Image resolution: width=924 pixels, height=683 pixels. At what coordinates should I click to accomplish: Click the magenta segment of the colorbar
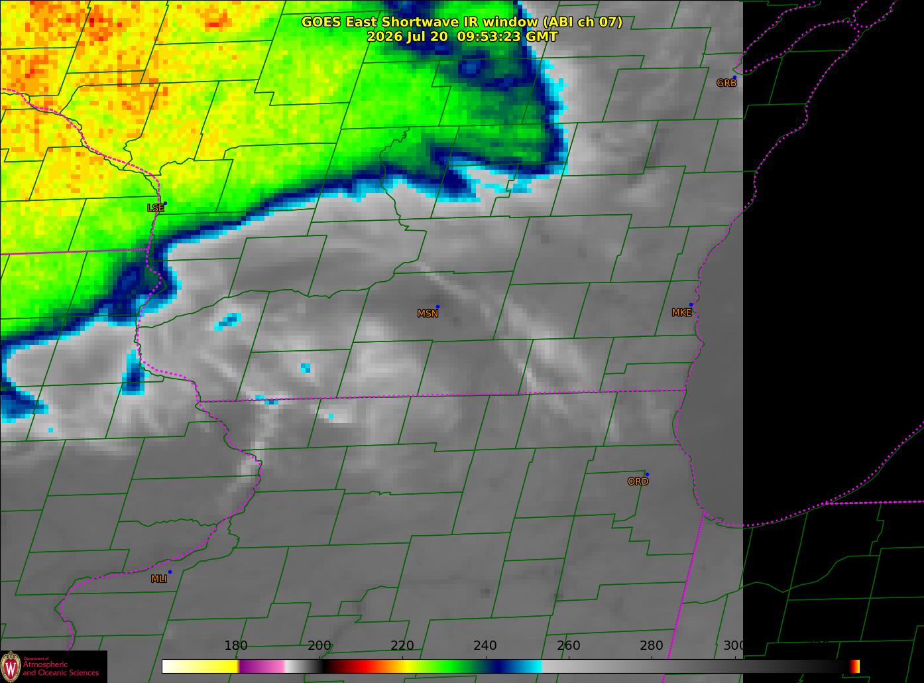262,666
